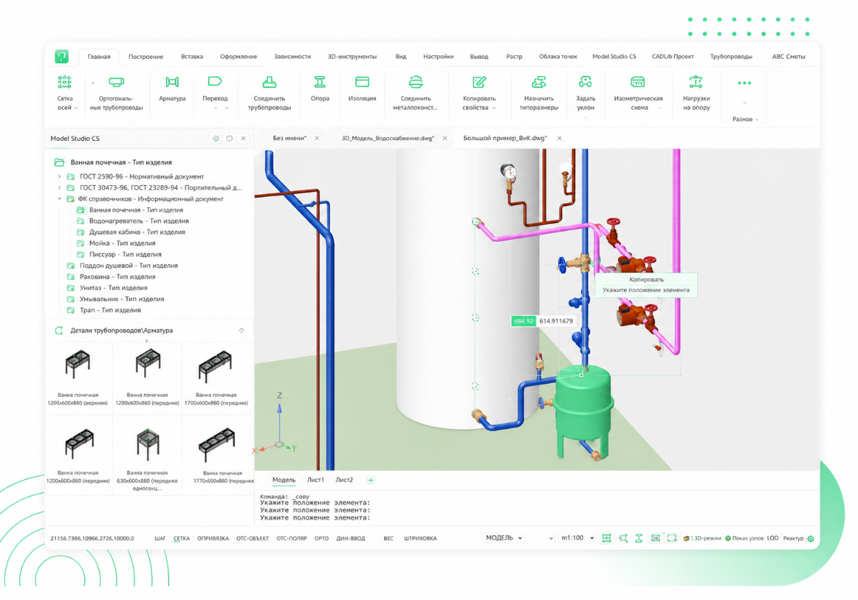Click the Задать уклон slope icon
858x600 pixels.
[585, 83]
